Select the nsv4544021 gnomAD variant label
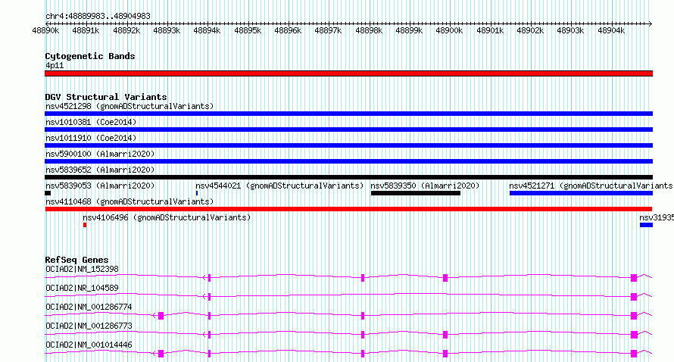 pyautogui.click(x=279, y=186)
